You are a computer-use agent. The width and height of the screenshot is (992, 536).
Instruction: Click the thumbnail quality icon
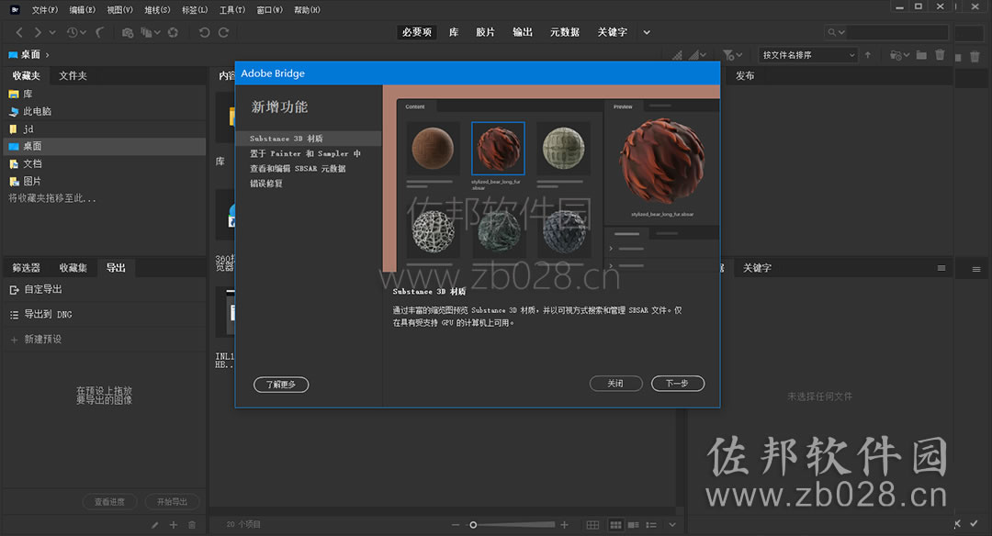[677, 55]
